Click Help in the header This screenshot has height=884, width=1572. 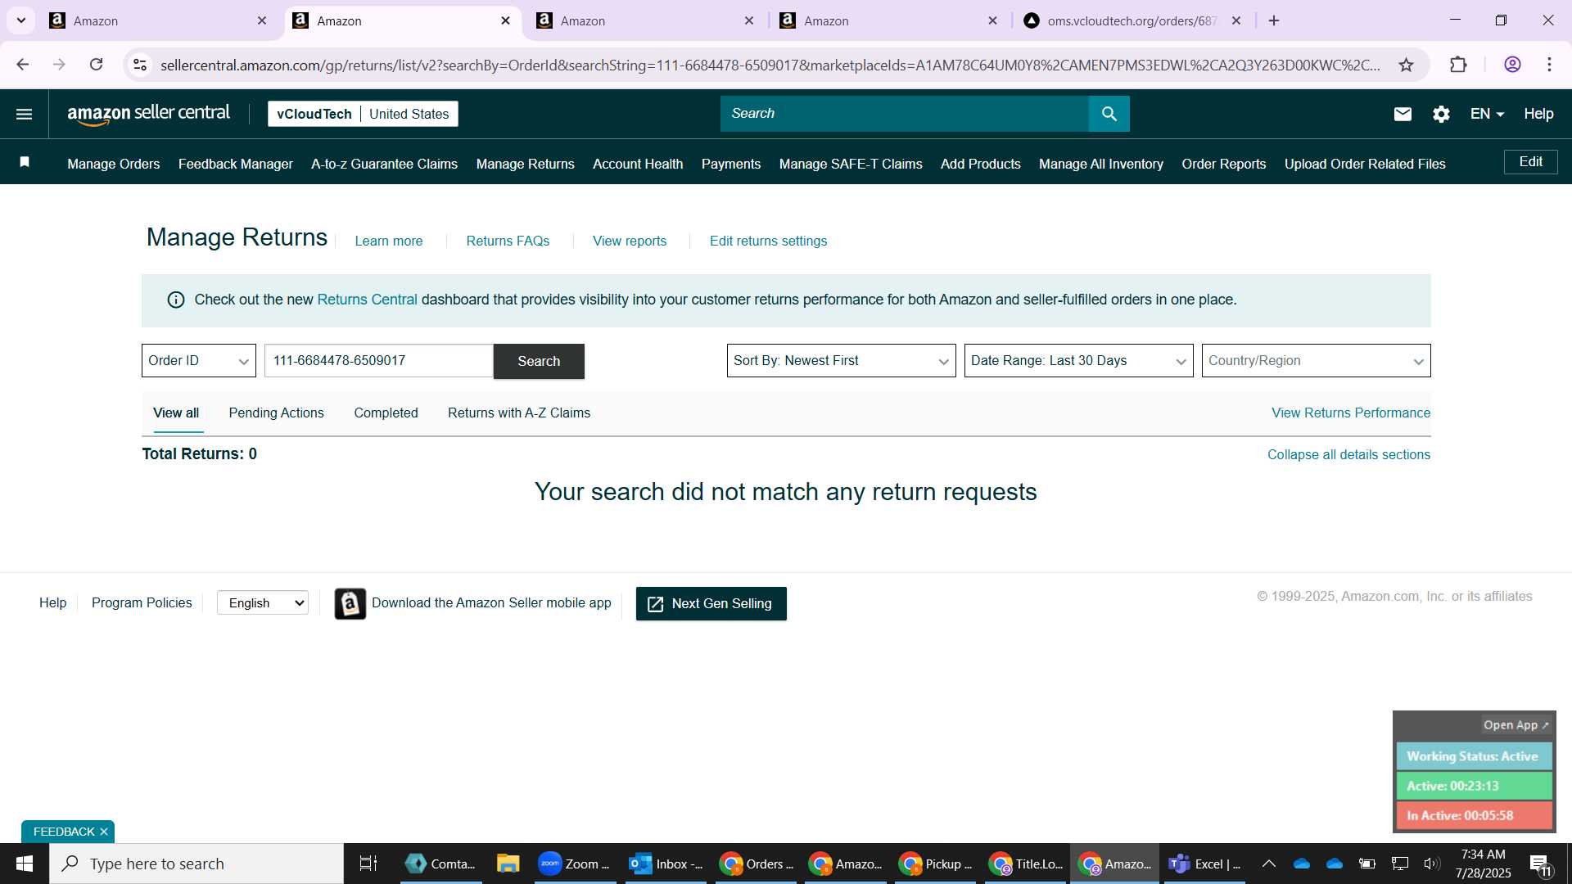[x=1538, y=114]
